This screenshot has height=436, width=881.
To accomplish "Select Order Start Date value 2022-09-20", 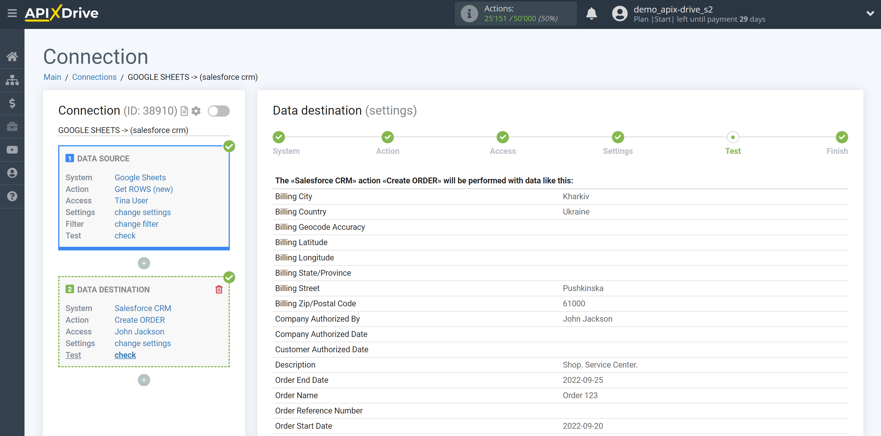I will (x=583, y=426).
